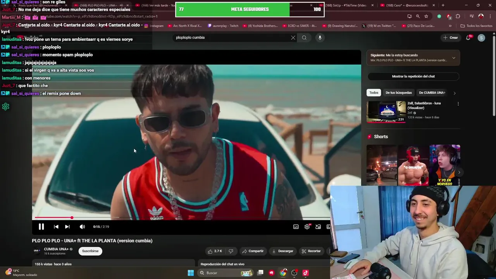Run search with the magnifier icon

(304, 38)
